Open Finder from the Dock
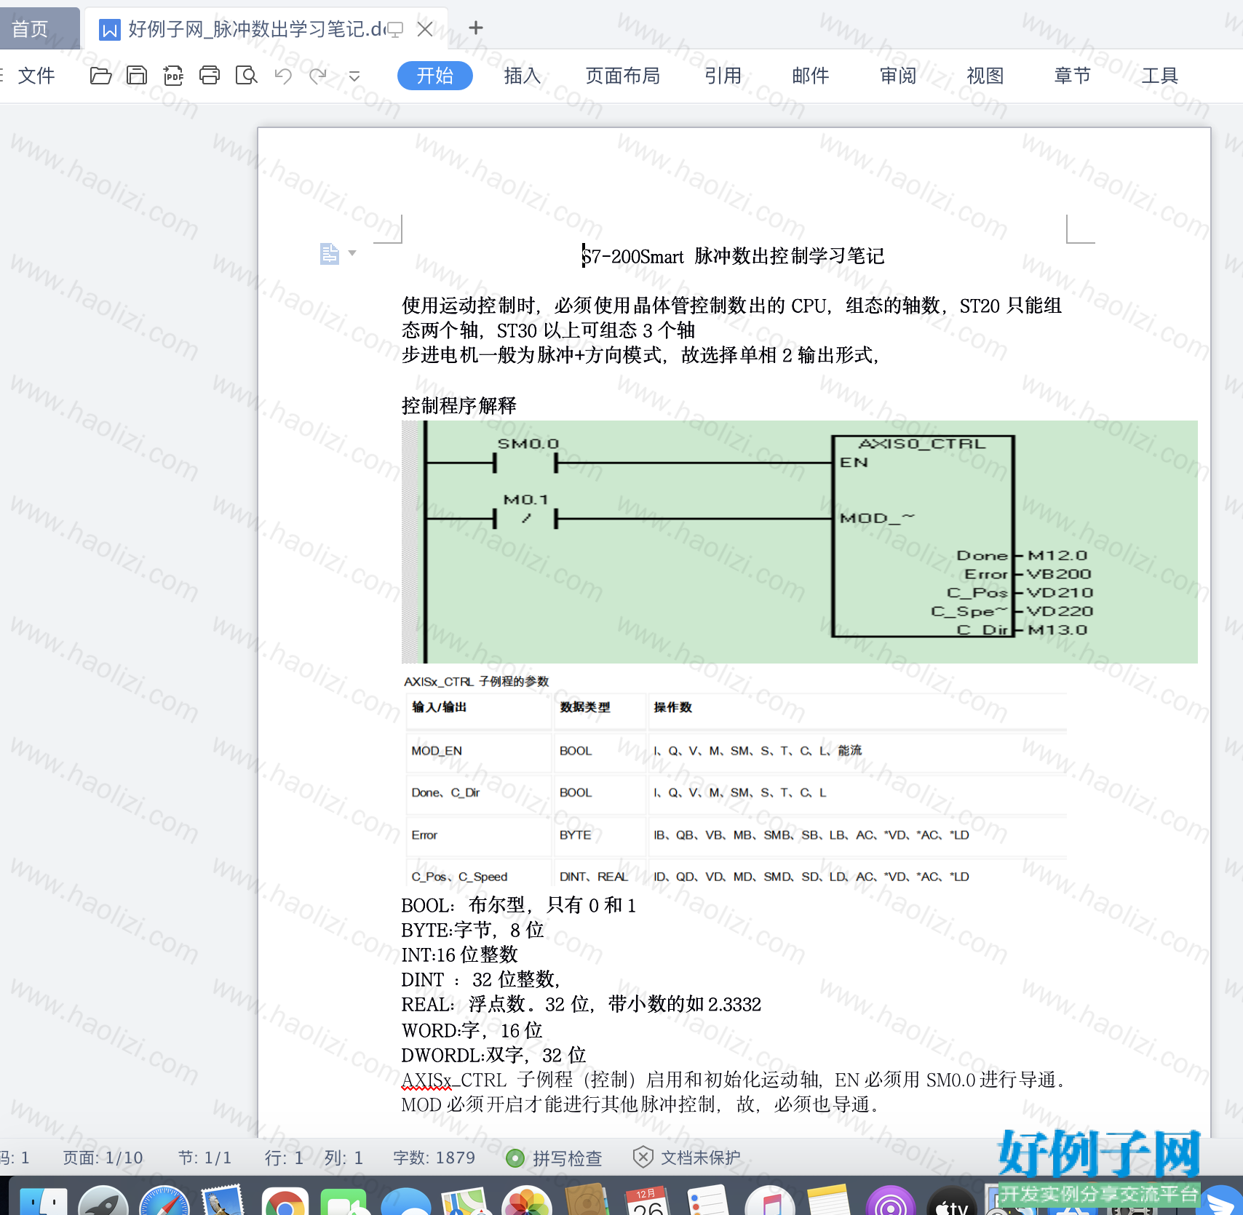Image resolution: width=1243 pixels, height=1215 pixels. (44, 1200)
